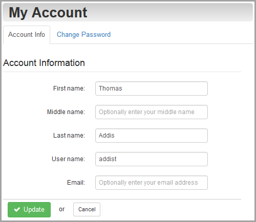256x222 pixels.
Task: Click the My Account page title
Action: [x=48, y=12]
